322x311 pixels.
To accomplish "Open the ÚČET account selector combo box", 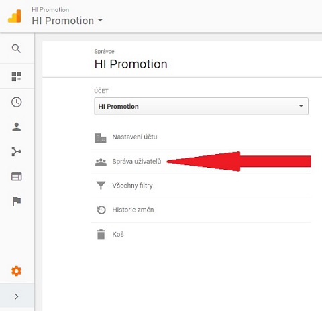I will point(201,106).
